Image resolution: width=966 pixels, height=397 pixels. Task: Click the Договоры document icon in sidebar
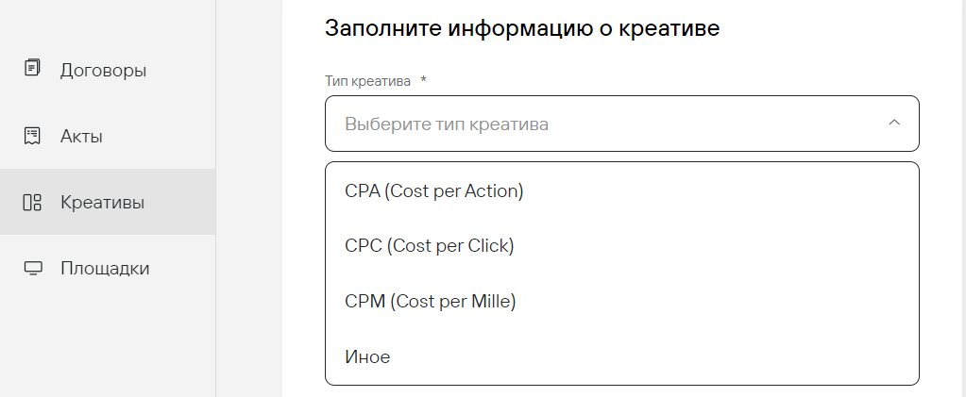(x=33, y=69)
